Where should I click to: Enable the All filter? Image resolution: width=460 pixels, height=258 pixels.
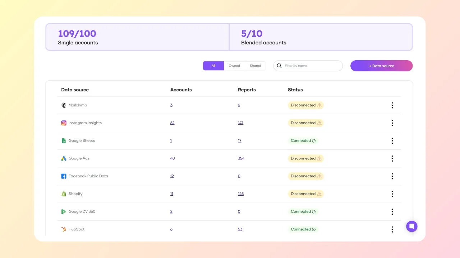[213, 66]
